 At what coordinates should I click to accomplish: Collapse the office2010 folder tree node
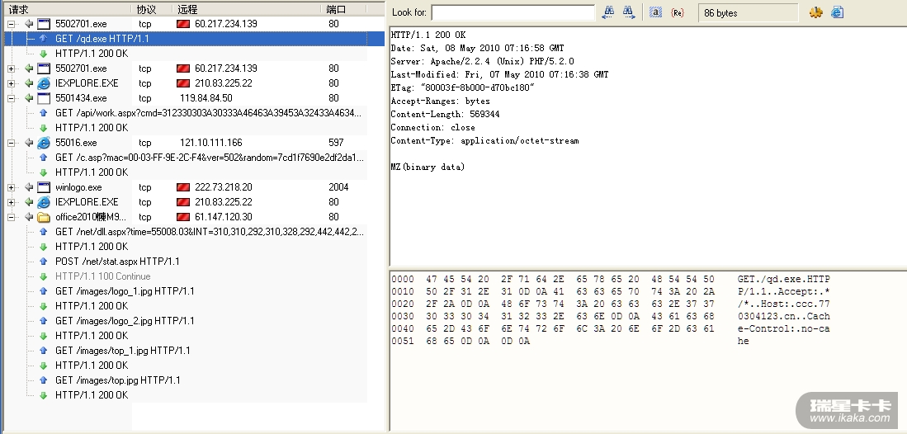point(11,217)
